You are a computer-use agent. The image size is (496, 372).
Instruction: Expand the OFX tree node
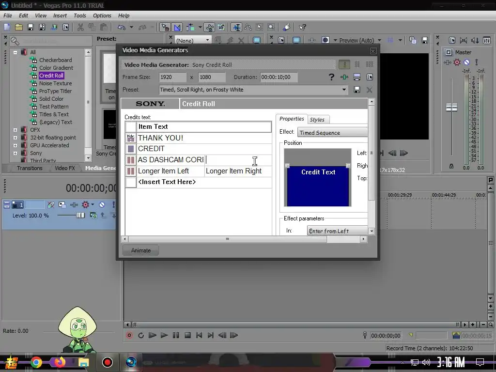pyautogui.click(x=15, y=130)
